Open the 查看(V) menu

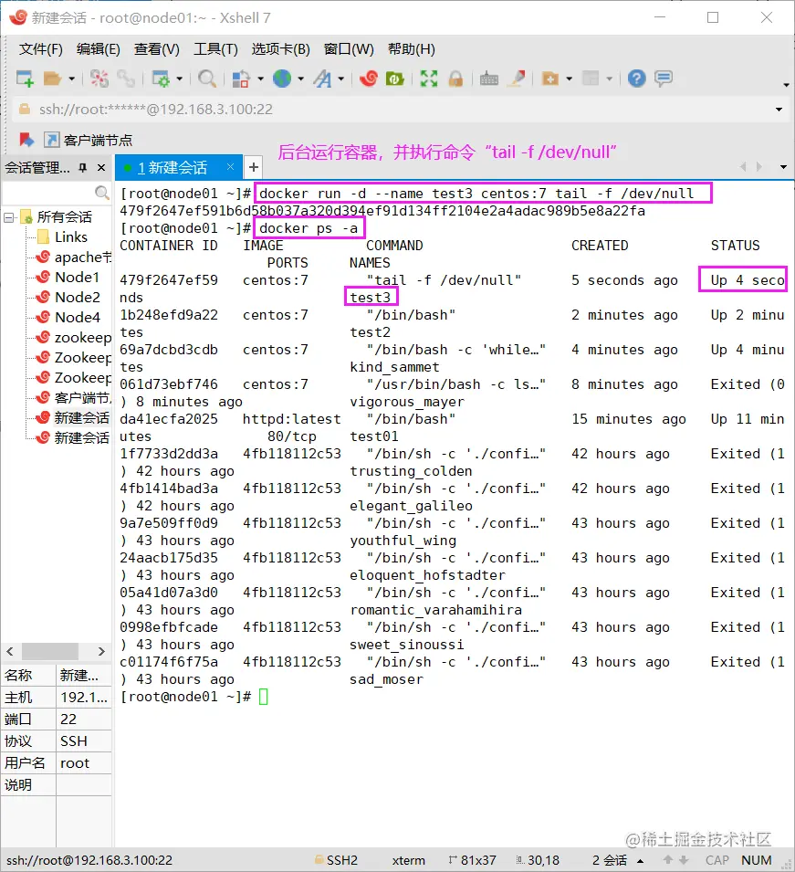[157, 49]
